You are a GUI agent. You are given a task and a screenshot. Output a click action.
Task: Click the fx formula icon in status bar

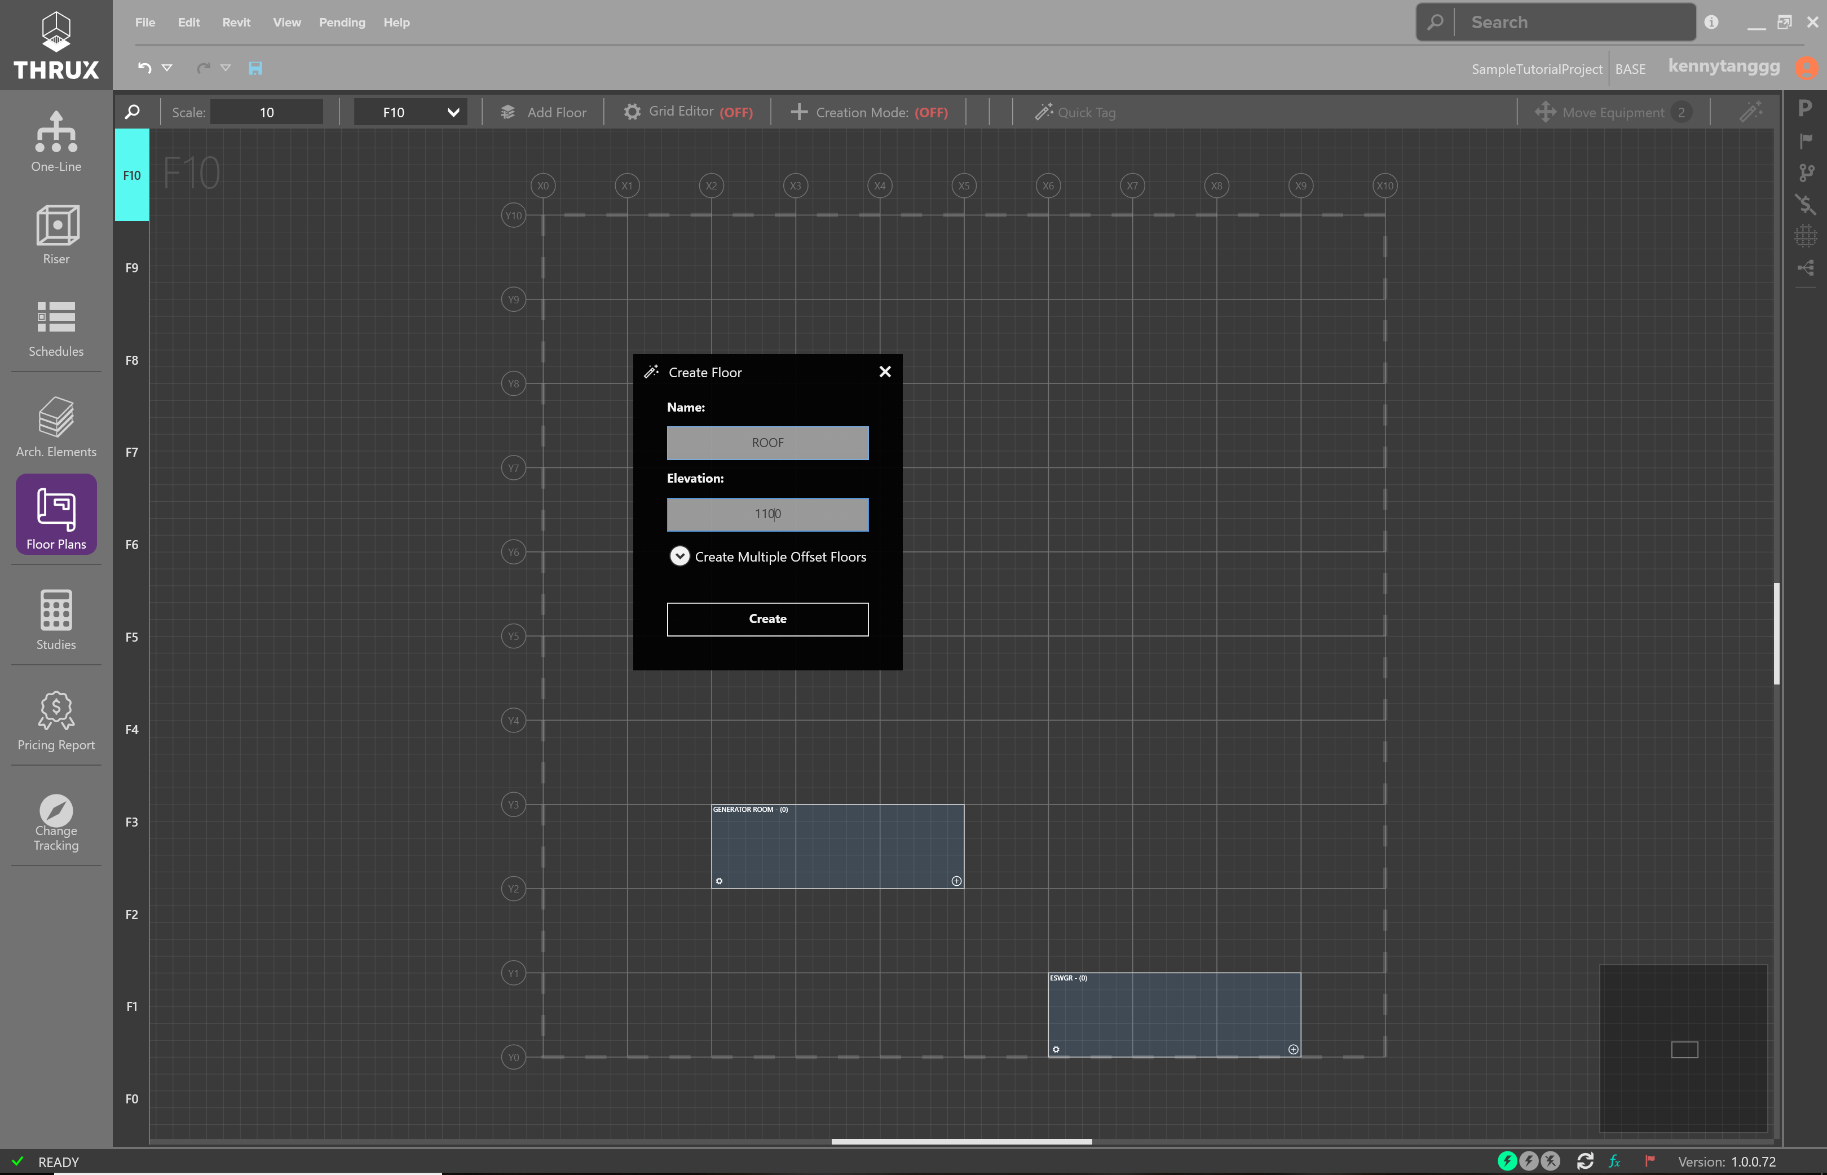[1615, 1161]
